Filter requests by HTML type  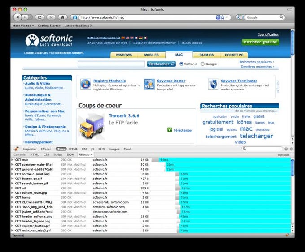click(73, 149)
